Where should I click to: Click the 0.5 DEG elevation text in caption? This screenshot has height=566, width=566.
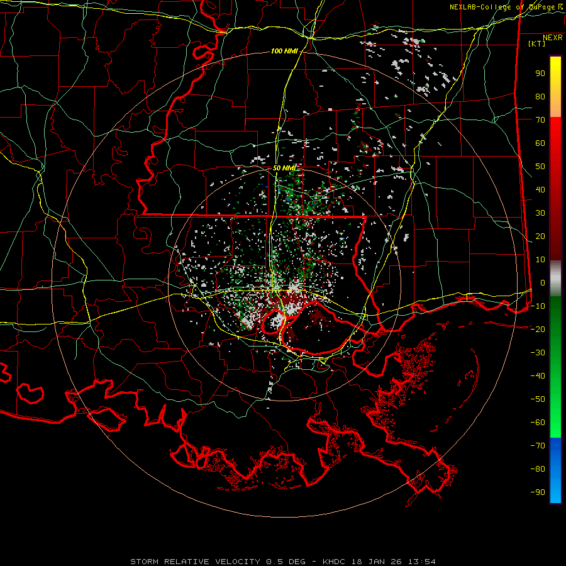coord(286,562)
